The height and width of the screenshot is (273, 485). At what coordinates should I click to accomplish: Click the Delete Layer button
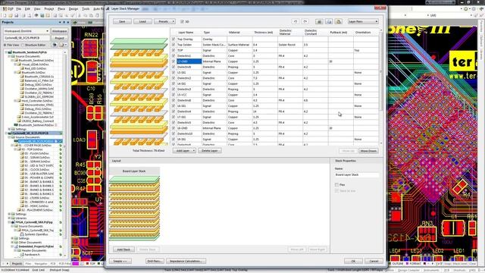coord(210,151)
